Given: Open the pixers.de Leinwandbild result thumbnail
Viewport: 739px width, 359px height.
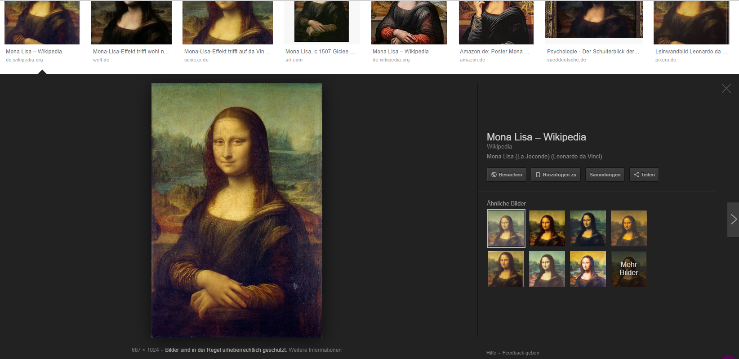Looking at the screenshot, I should click(x=691, y=22).
